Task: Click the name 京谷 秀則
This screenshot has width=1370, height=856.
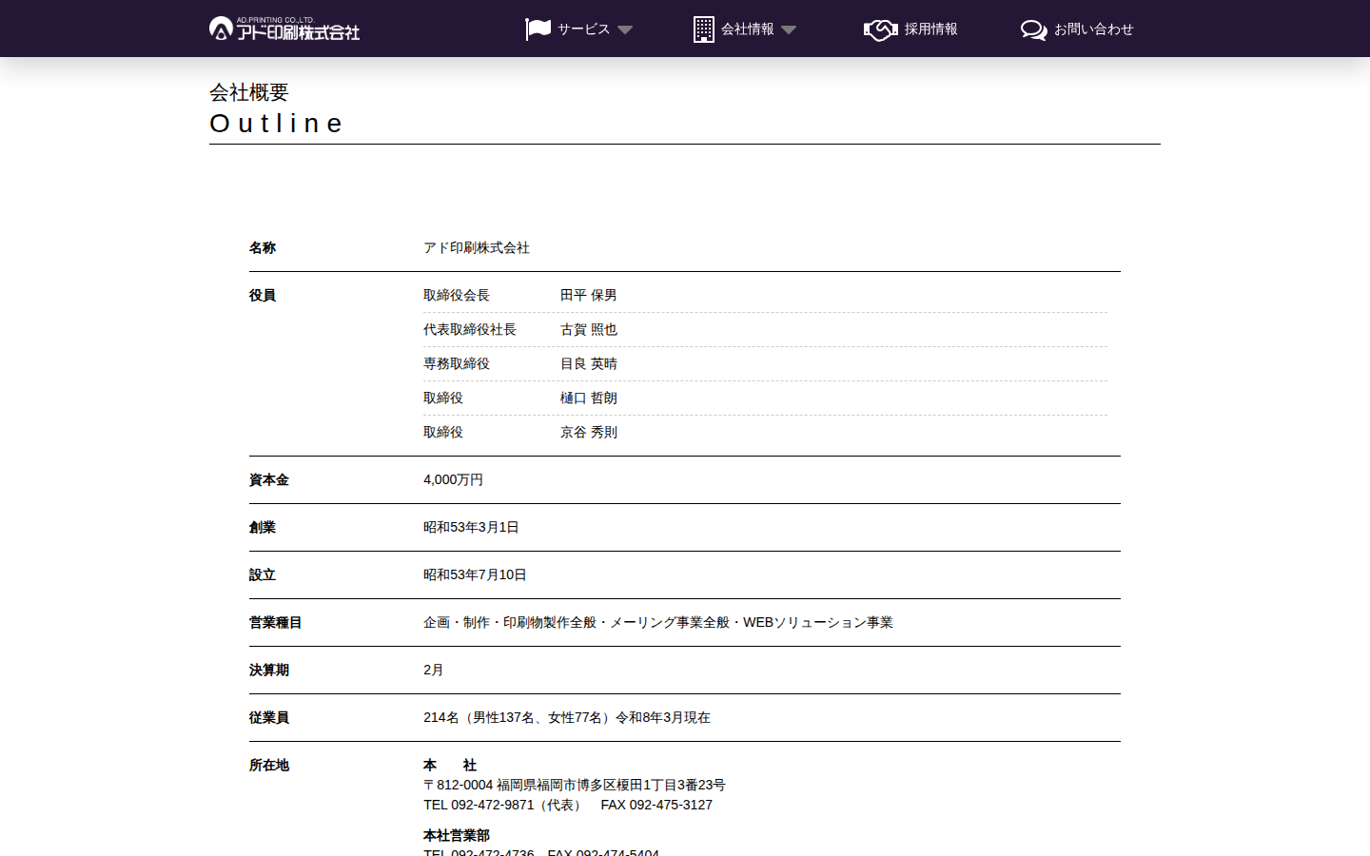Action: (x=589, y=433)
